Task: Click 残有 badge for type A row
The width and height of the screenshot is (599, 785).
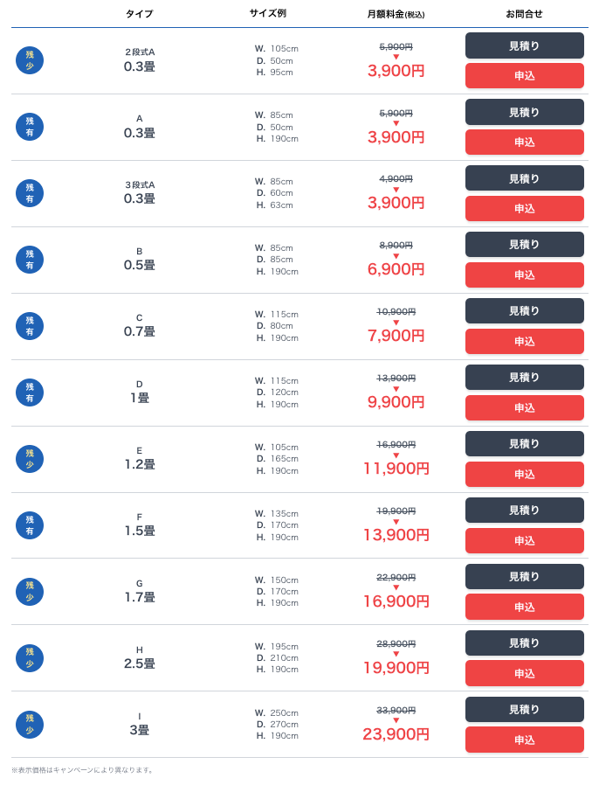Action: pos(30,127)
